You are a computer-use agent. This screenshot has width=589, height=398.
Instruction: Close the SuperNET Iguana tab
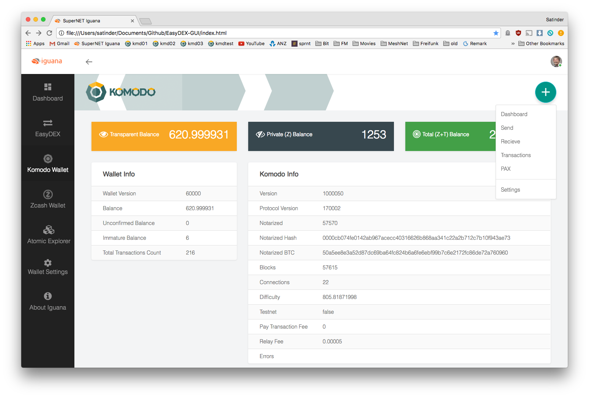(x=132, y=21)
